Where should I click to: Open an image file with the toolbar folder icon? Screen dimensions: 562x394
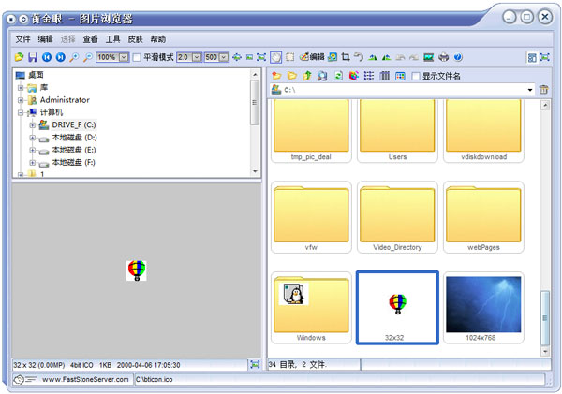pos(19,57)
